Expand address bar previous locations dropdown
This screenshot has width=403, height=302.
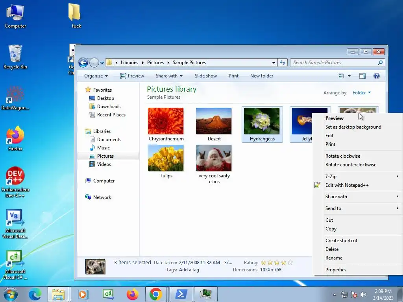click(x=274, y=63)
